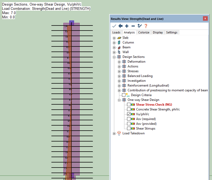Click the back arrow icon in Results View
212x180 pixels.
(120, 26)
